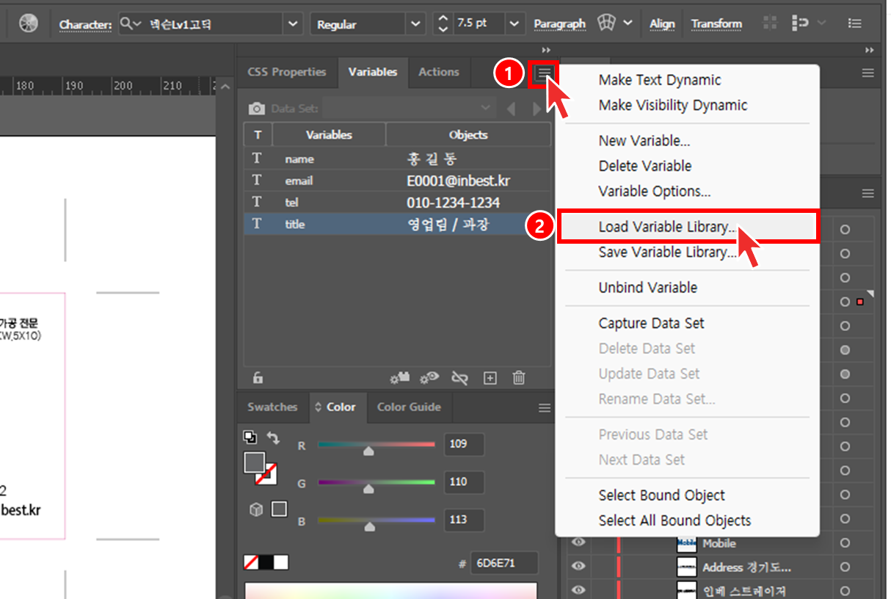Click the Character link in control bar

[85, 24]
